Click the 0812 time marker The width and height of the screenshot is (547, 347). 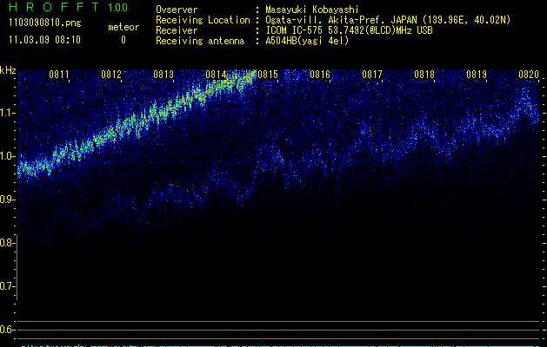(111, 74)
